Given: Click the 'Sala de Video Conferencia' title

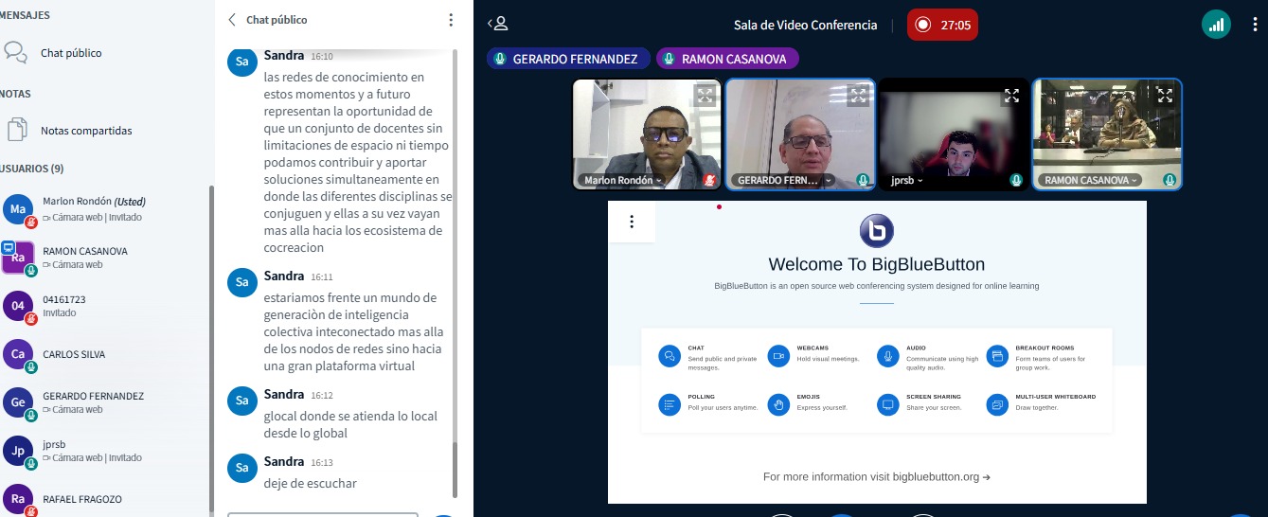Looking at the screenshot, I should click(805, 26).
